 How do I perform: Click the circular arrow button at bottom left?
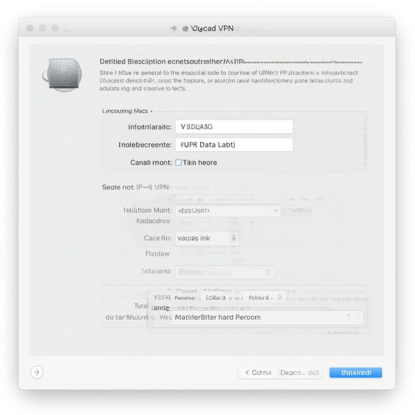(37, 372)
